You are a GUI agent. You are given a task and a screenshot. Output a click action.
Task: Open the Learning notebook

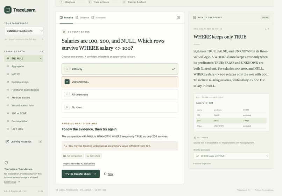pyautogui.click(x=24, y=142)
